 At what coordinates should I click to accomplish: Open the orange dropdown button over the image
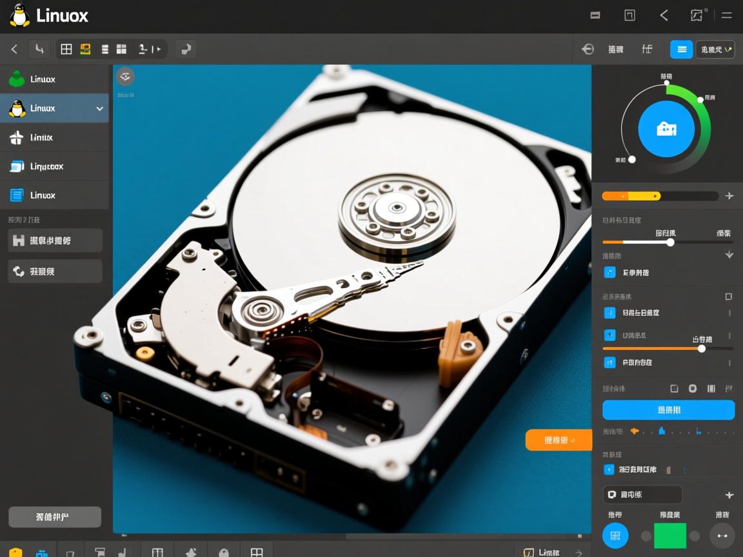click(559, 440)
